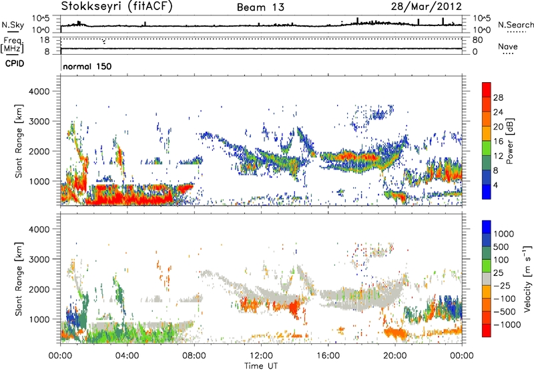Click the 16 label on Power colorbar
Viewport: 534px width, 370px height.
(498, 142)
